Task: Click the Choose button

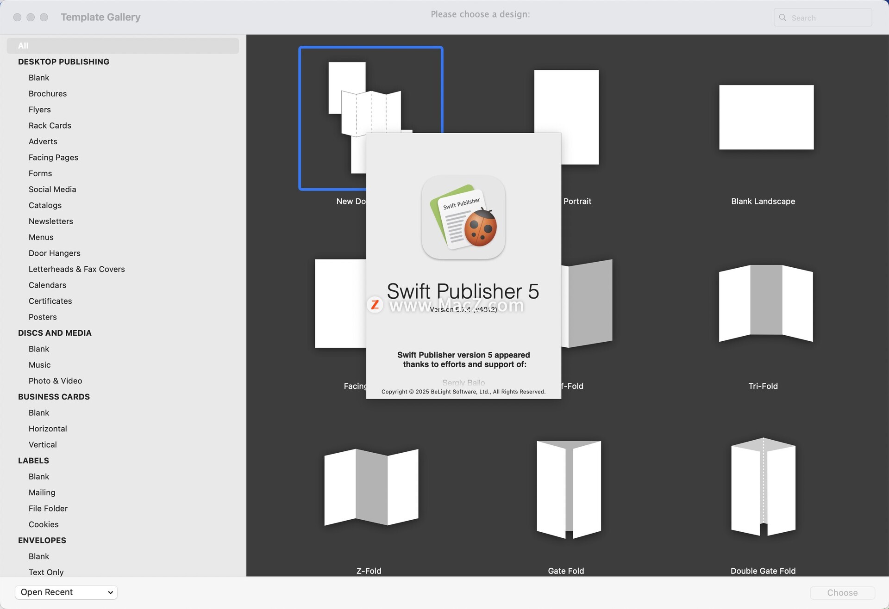Action: [x=842, y=592]
